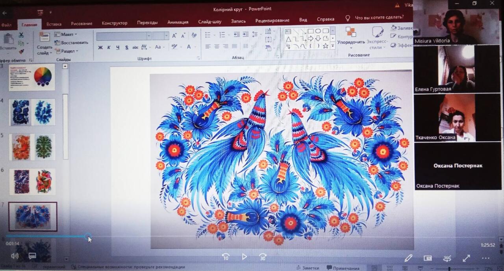Click the Copy icon in clipboard group
The height and width of the screenshot is (271, 504).
tap(21, 43)
